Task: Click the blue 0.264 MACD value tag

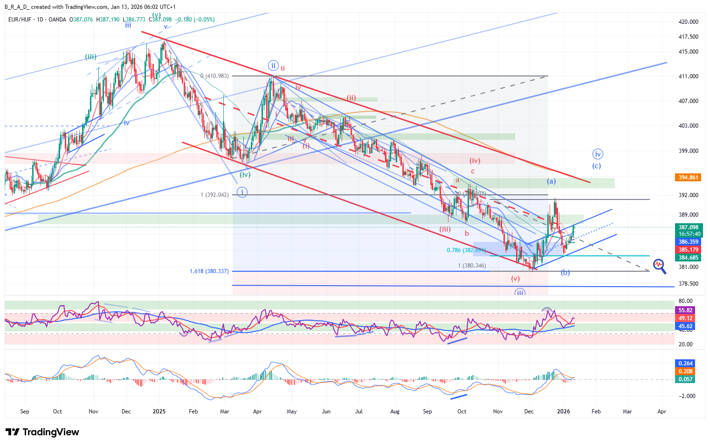Action: pos(685,364)
